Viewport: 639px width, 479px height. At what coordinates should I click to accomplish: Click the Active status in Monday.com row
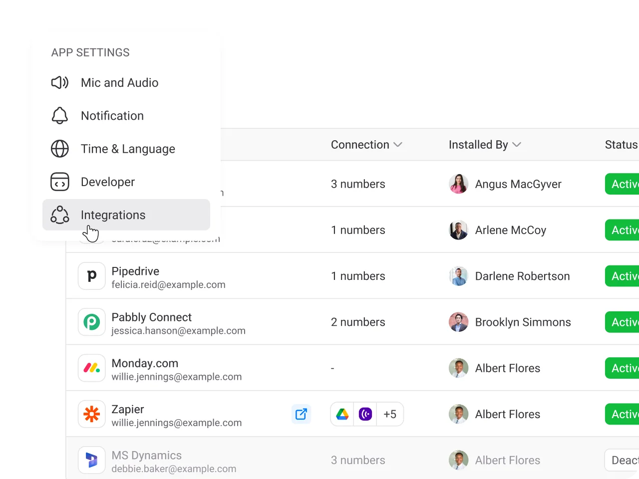click(x=622, y=368)
